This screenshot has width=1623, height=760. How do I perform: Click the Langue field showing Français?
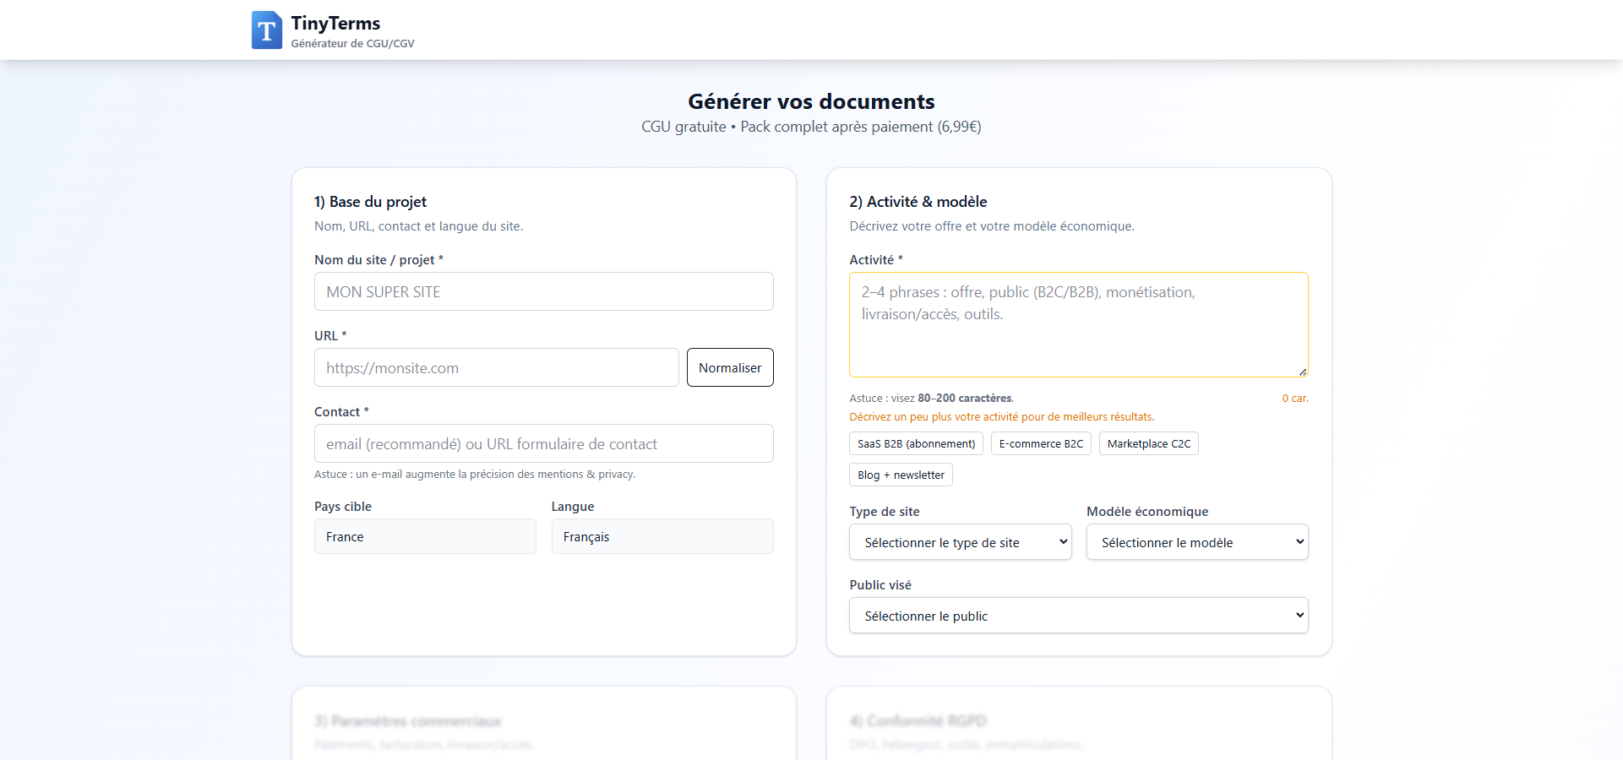(x=662, y=536)
